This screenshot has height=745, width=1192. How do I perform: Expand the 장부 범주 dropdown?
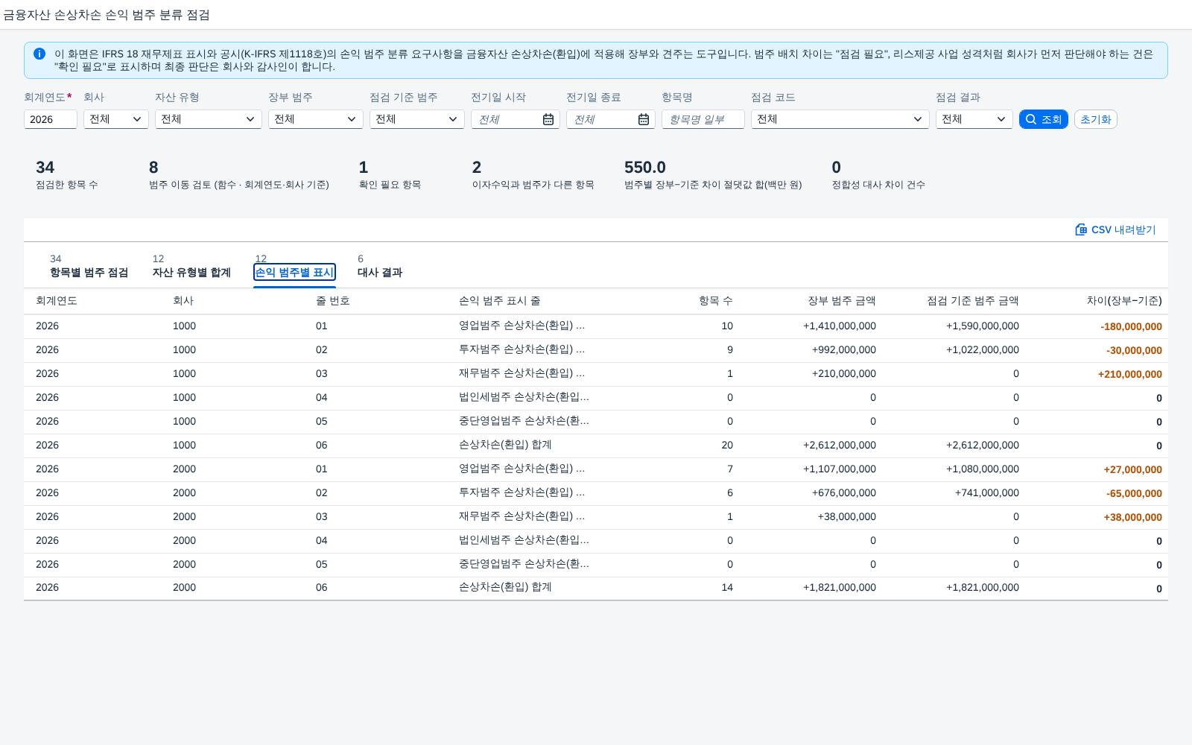click(x=316, y=119)
